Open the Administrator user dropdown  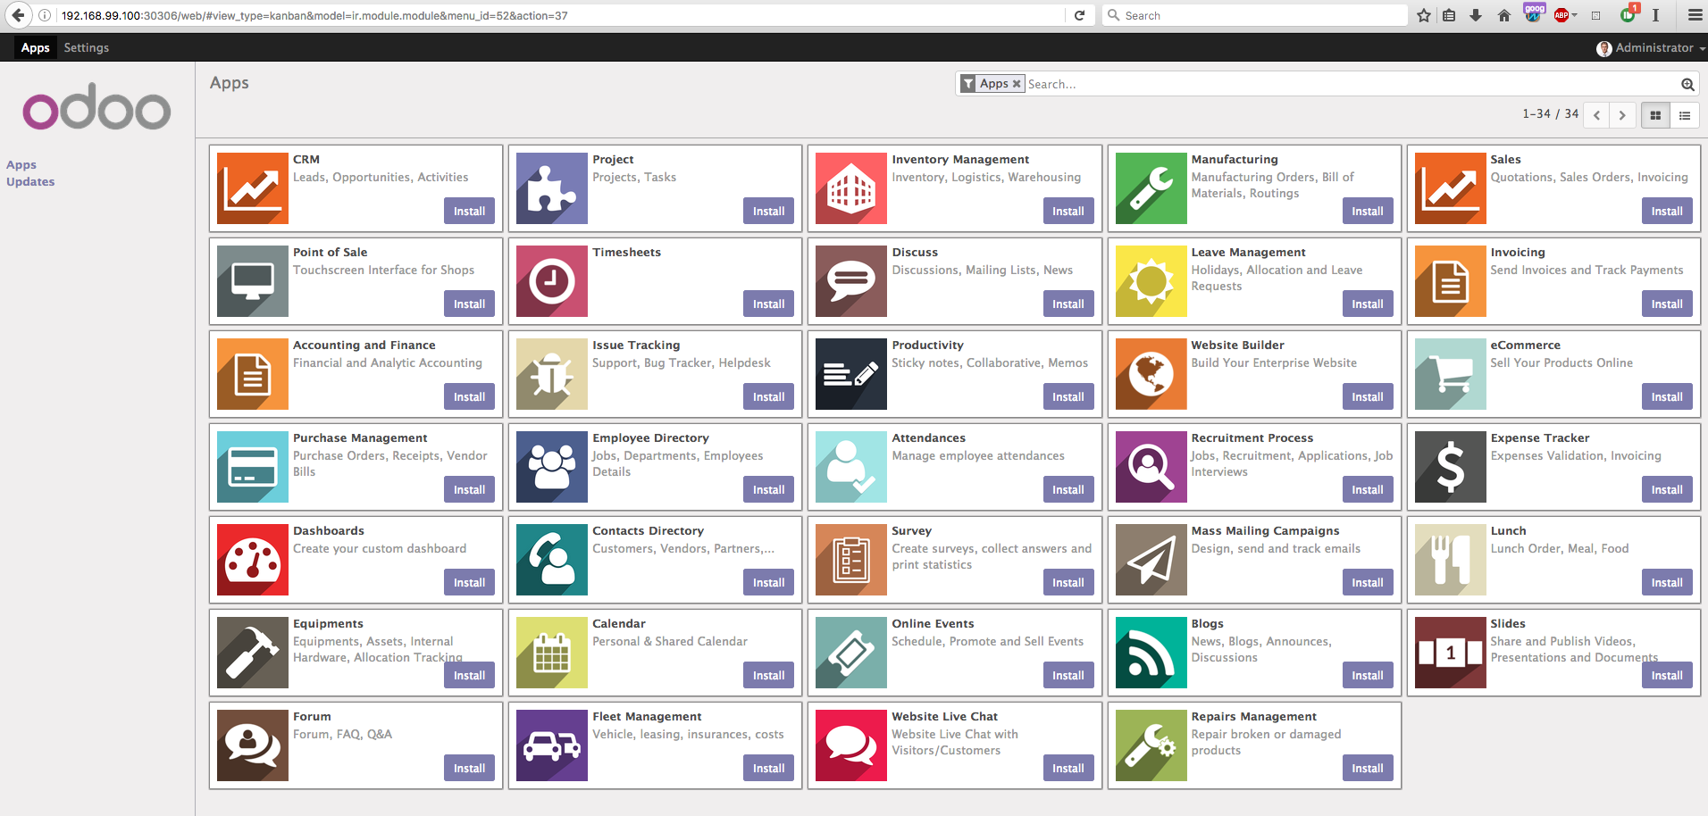(1651, 48)
